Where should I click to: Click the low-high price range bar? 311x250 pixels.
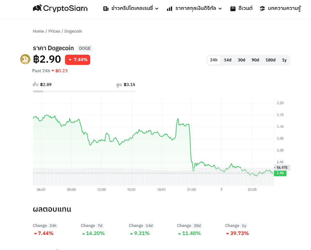pyautogui.click(x=84, y=91)
